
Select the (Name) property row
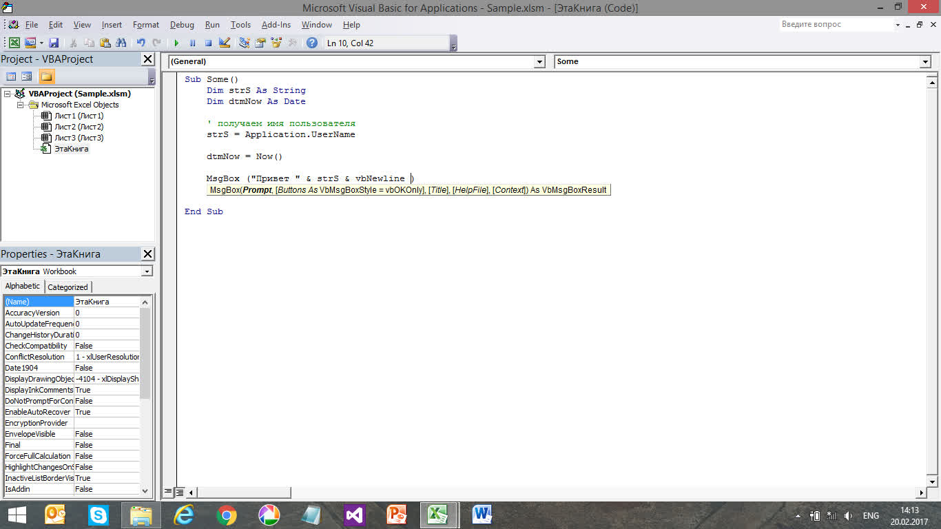(72, 302)
